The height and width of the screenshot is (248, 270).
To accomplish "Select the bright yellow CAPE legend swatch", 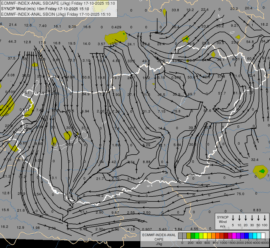I will pyautogui.click(x=205, y=236).
